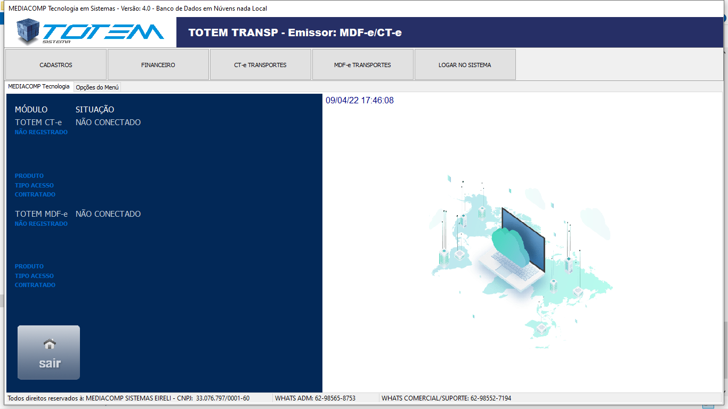Click NÃO CONECTADO next to TOTEM MDF-e
The height and width of the screenshot is (409, 728).
coord(108,214)
